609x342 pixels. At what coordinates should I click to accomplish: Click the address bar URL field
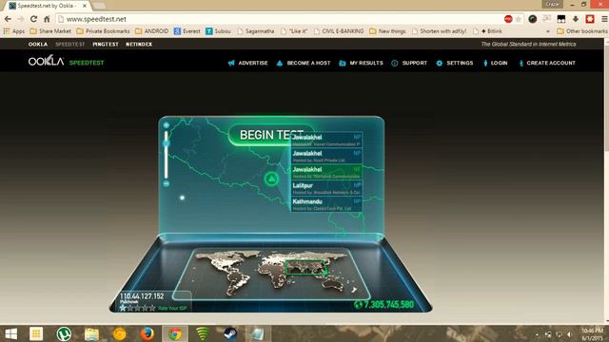[x=280, y=19]
